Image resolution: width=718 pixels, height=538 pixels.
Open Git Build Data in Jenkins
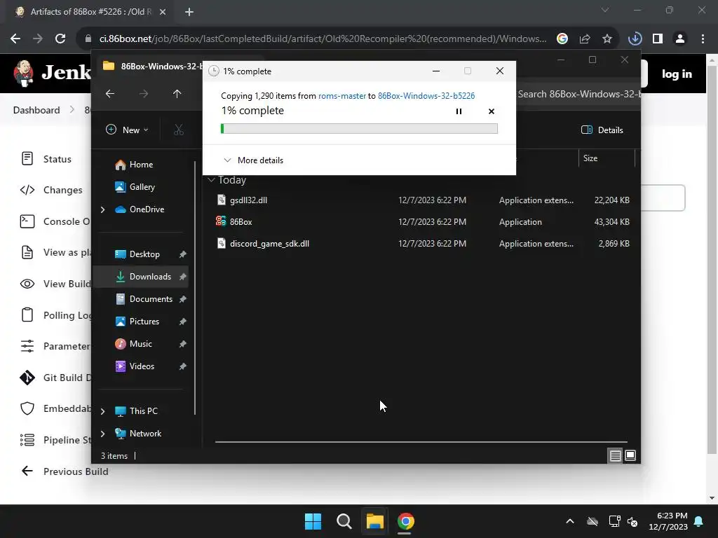55,378
